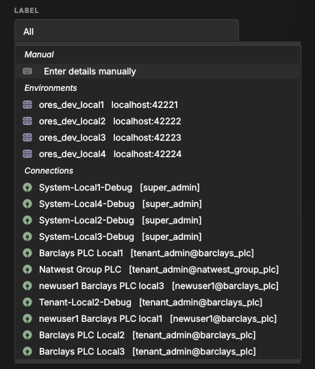
Task: Click [super_admin] next to System-Local1-Debug
Action: 170,187
